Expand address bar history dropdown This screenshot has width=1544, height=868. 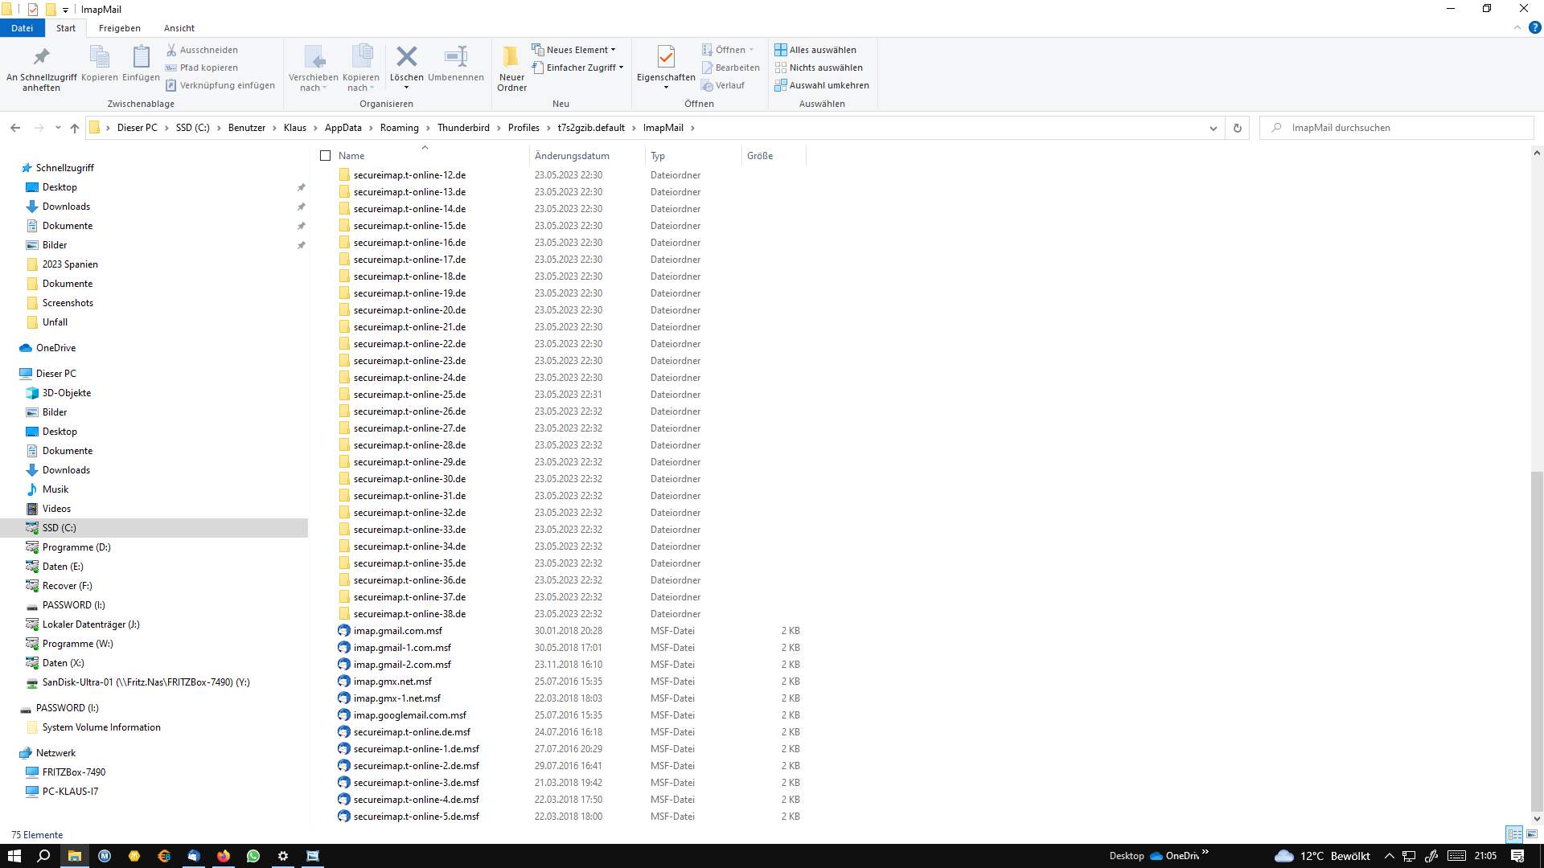(1213, 128)
